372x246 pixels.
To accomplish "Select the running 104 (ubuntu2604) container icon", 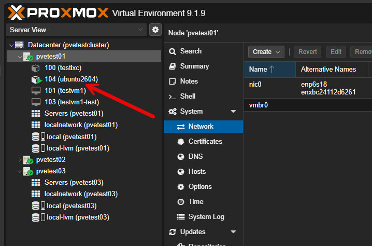I will pos(36,79).
